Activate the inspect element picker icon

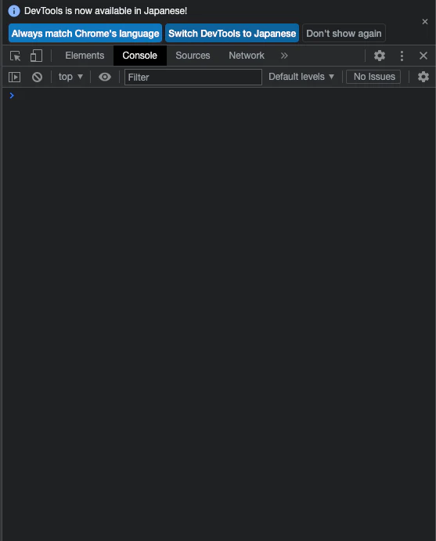(x=15, y=56)
